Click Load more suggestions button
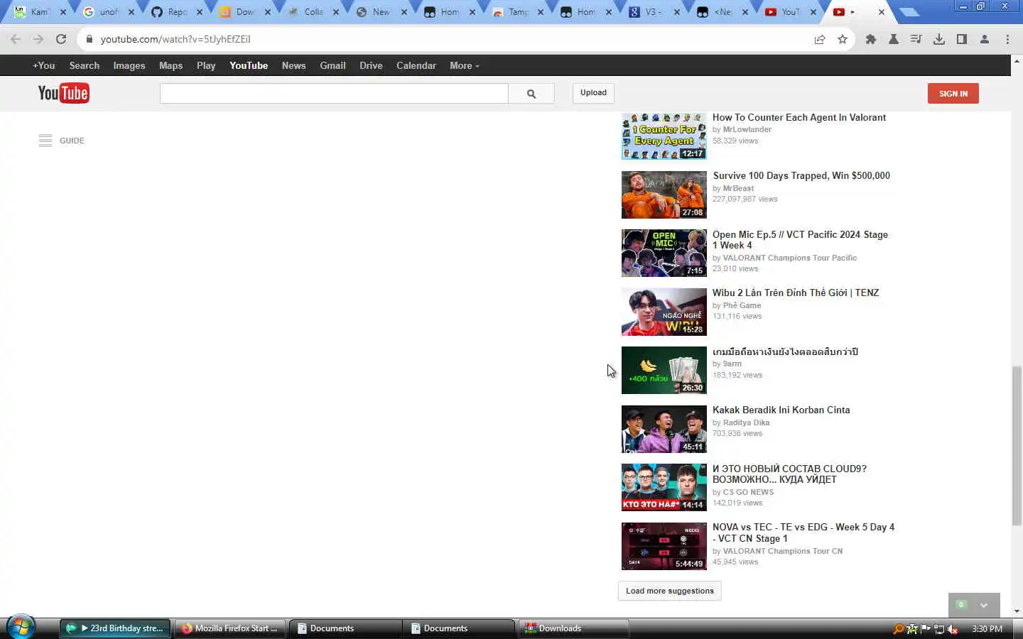Screen dimensions: 1023x639 coord(669,591)
